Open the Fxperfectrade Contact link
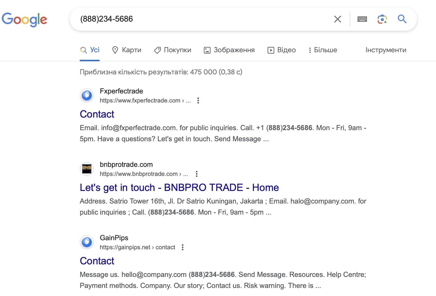 point(97,114)
